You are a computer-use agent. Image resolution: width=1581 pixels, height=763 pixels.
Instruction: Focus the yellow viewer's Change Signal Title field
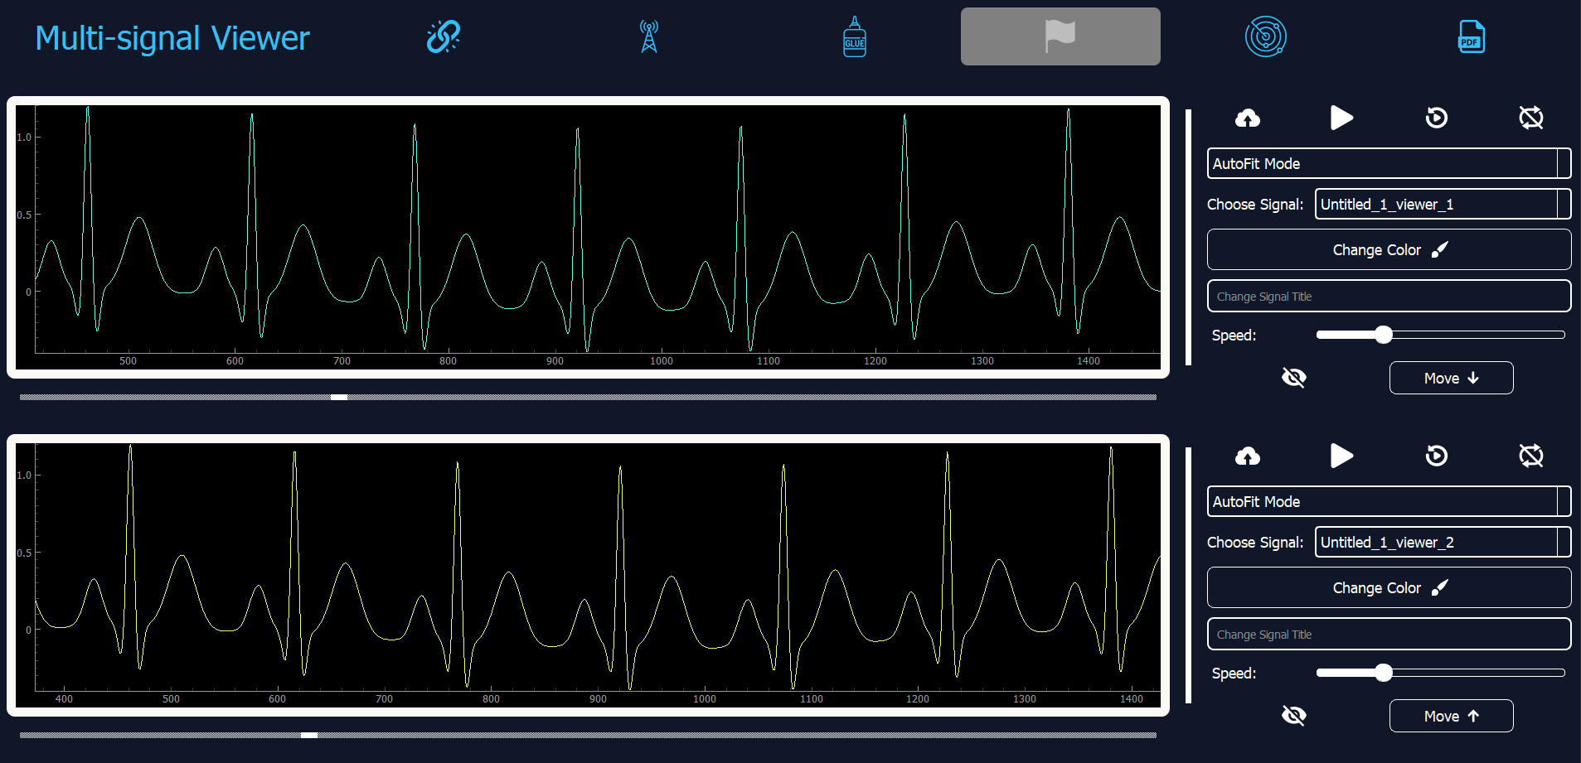(x=1389, y=634)
